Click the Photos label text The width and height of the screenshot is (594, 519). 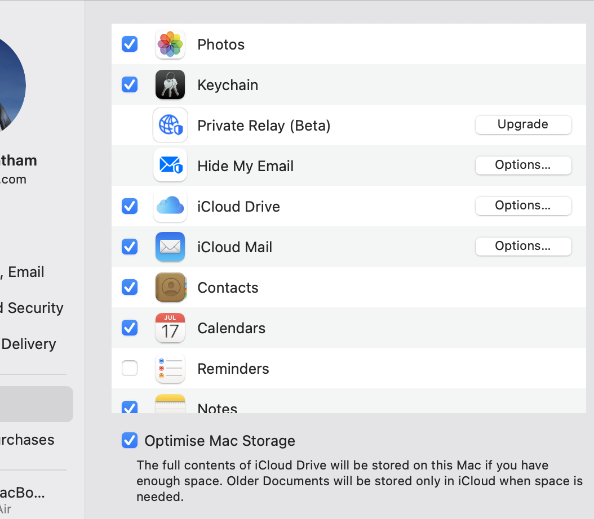click(221, 44)
